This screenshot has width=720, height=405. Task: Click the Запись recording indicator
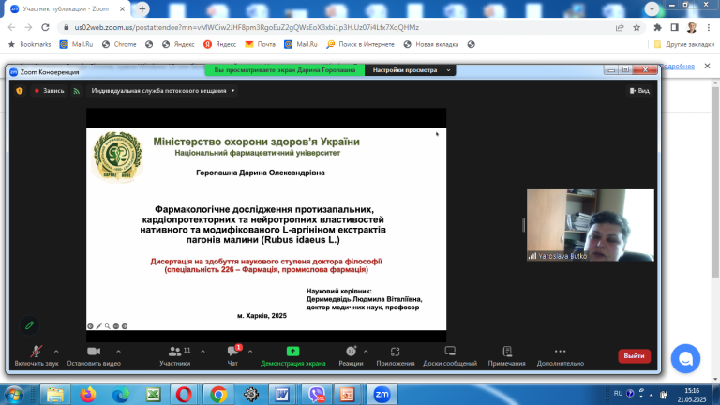coord(49,91)
